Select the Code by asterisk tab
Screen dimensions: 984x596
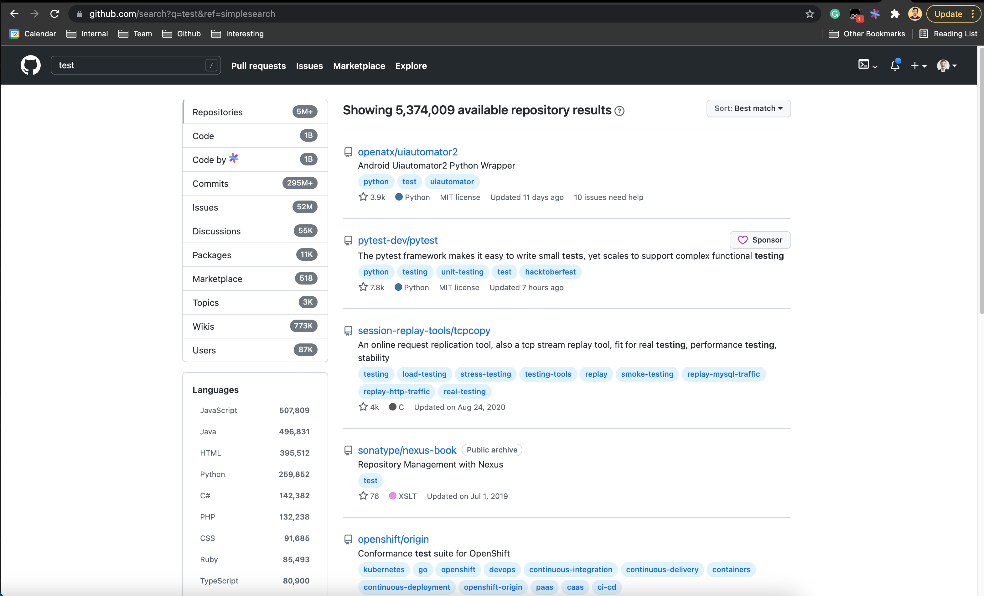[x=255, y=159]
